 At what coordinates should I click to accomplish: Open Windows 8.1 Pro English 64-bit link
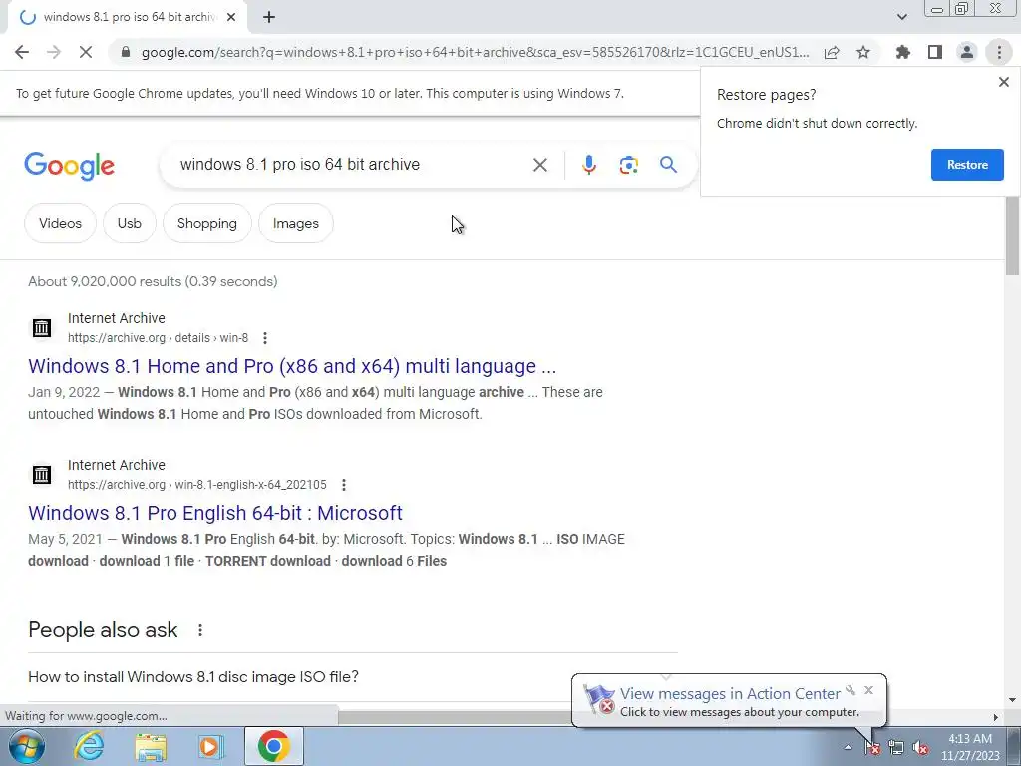(x=215, y=513)
